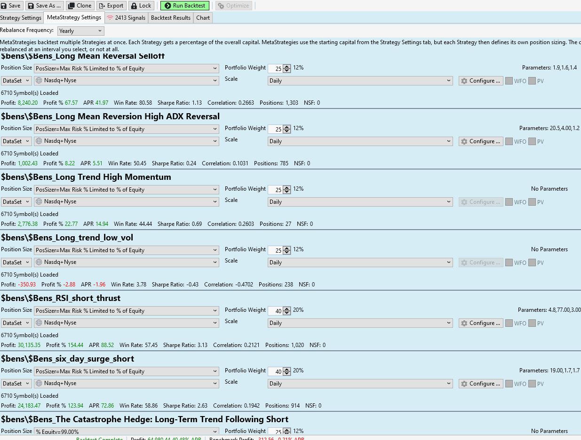Open Nasdq+Nyse dropdown for six_day_surge_short
This screenshot has height=440, width=581.
[127, 384]
